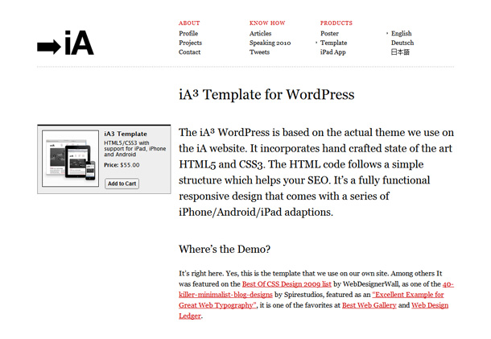Switch language to Deutsch
491x339 pixels.
pos(402,43)
